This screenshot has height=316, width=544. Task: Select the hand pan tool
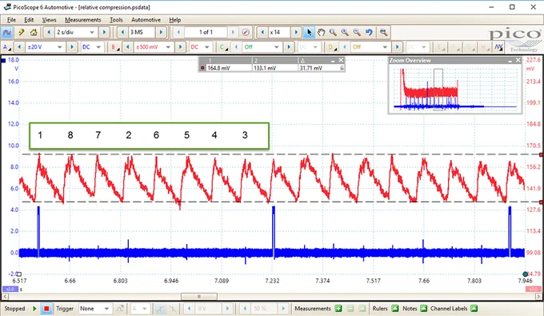[x=322, y=32]
